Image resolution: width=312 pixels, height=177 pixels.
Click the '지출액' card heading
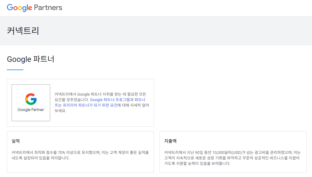(170, 141)
